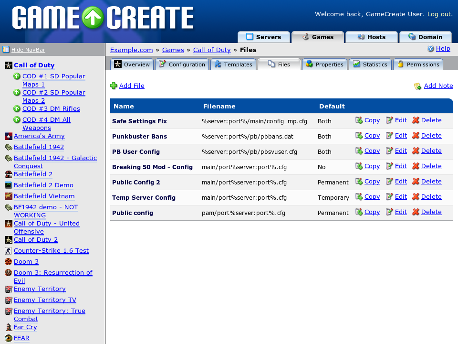Click Edit link for Safe Settings Fix
The height and width of the screenshot is (344, 458).
pyautogui.click(x=401, y=120)
